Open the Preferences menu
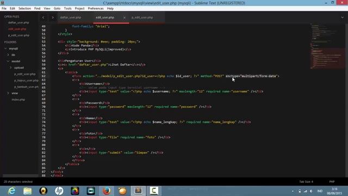The width and height of the screenshot is (348, 196). pyautogui.click(x=96, y=9)
